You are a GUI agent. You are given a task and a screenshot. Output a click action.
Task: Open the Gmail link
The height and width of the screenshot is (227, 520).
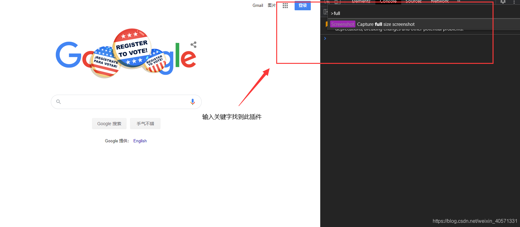click(258, 5)
